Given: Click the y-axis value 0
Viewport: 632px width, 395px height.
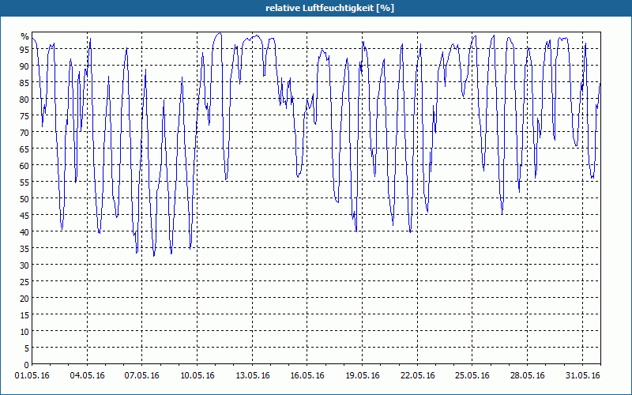Looking at the screenshot, I should (27, 365).
